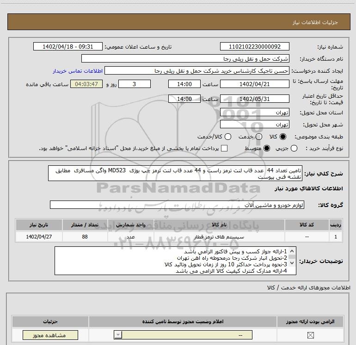
Task: Click the cell سیستم های ترمز قطار
Action: 219,237
